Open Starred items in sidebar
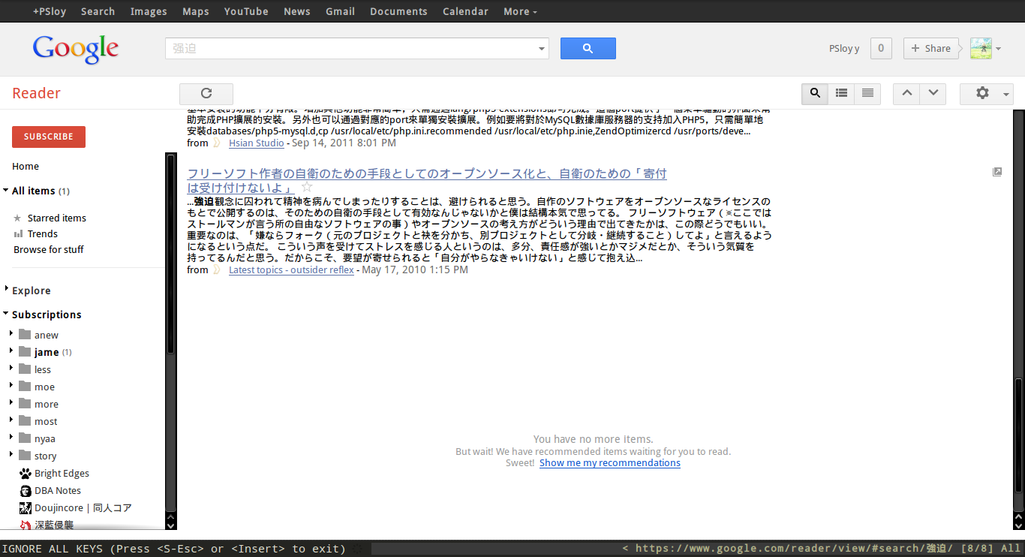The width and height of the screenshot is (1025, 557). 57,218
